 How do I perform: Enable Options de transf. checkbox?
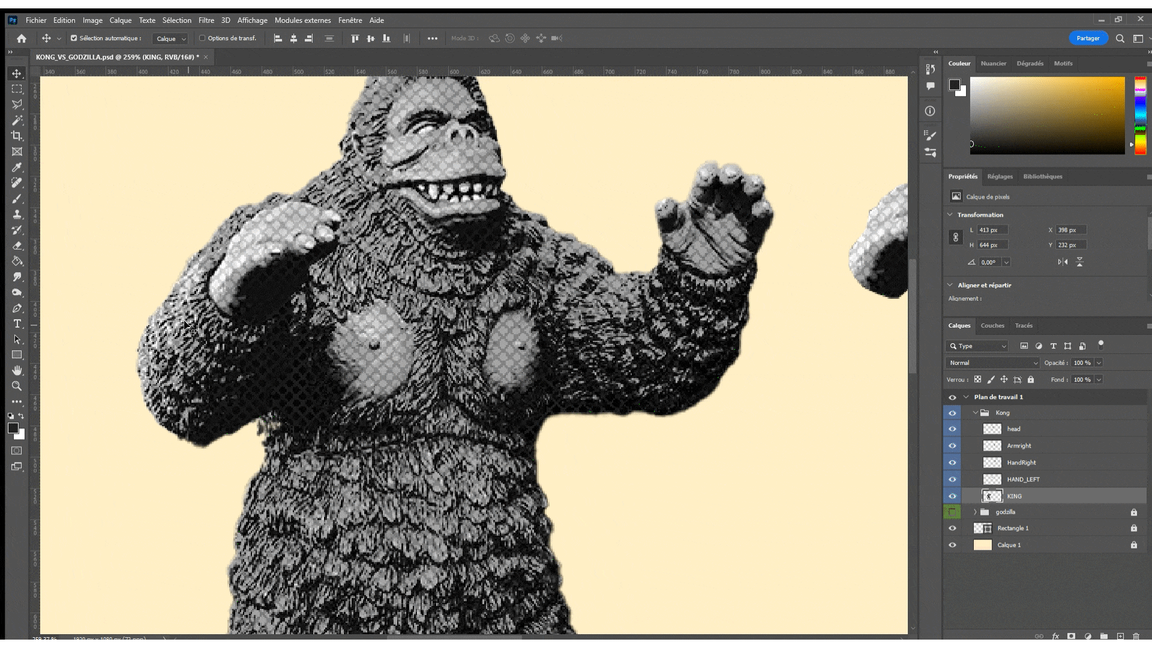coord(202,38)
